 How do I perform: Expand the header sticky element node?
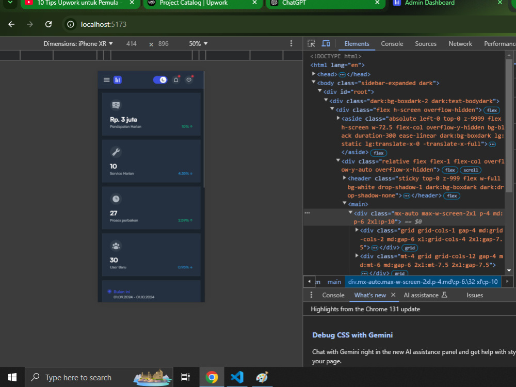pyautogui.click(x=345, y=178)
